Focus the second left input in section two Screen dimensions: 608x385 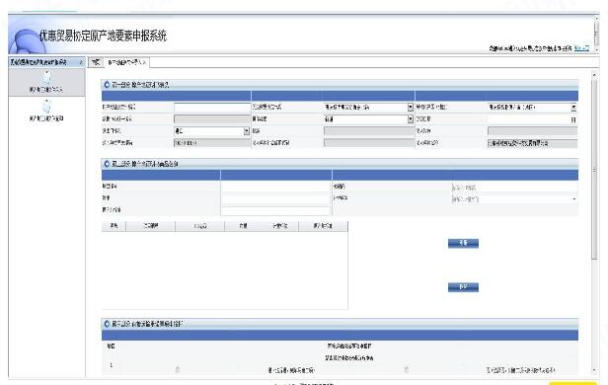pyautogui.click(x=275, y=198)
